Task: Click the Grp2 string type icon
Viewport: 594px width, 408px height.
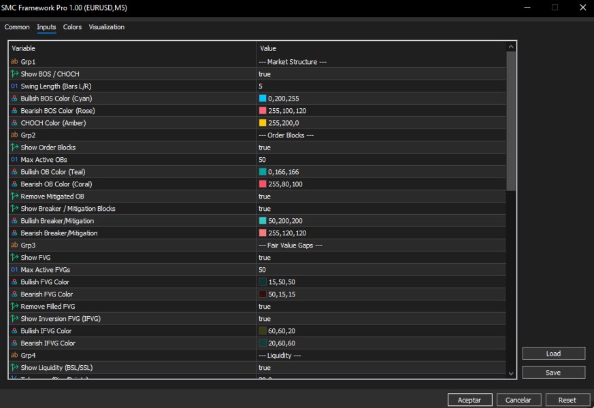Action: tap(14, 135)
